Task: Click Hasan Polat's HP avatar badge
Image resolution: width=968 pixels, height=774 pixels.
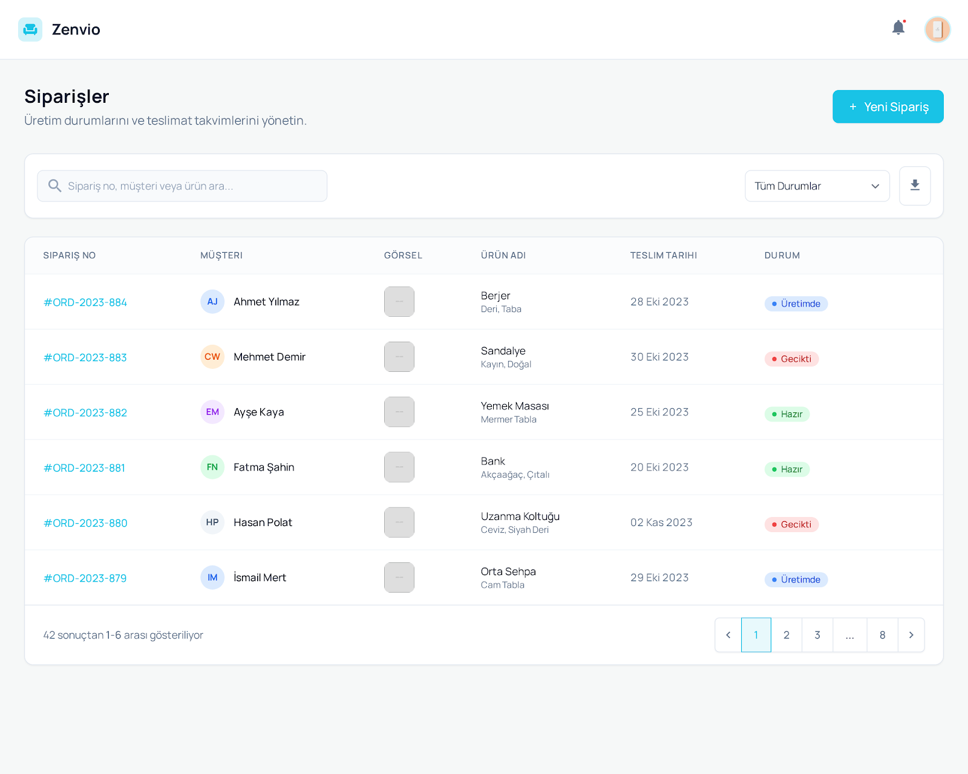Action: click(212, 522)
